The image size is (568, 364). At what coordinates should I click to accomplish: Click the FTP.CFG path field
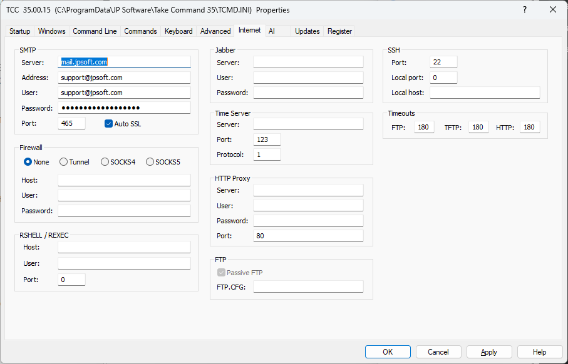tap(308, 286)
